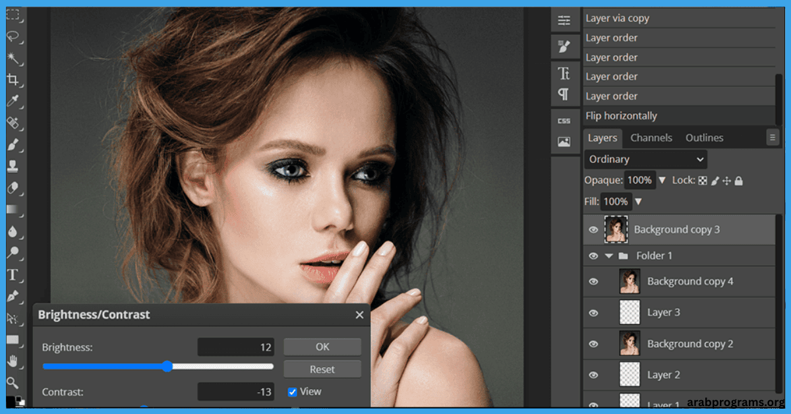Open the Ordinary blend mode dropdown
This screenshot has height=414, width=791.
coord(645,159)
